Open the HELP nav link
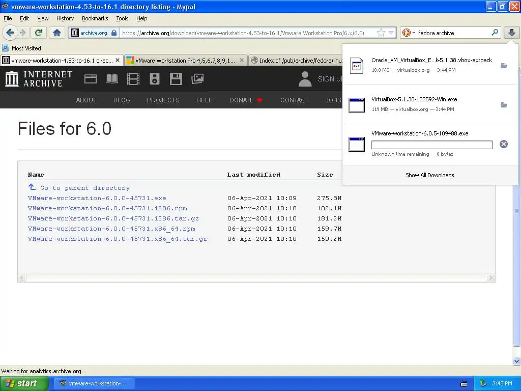 coord(204,100)
